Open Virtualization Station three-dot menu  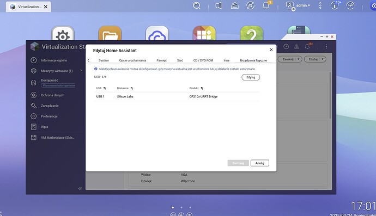pos(326,46)
